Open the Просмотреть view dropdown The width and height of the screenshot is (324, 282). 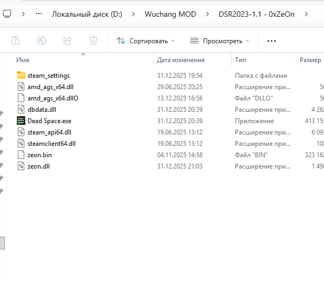pos(220,41)
